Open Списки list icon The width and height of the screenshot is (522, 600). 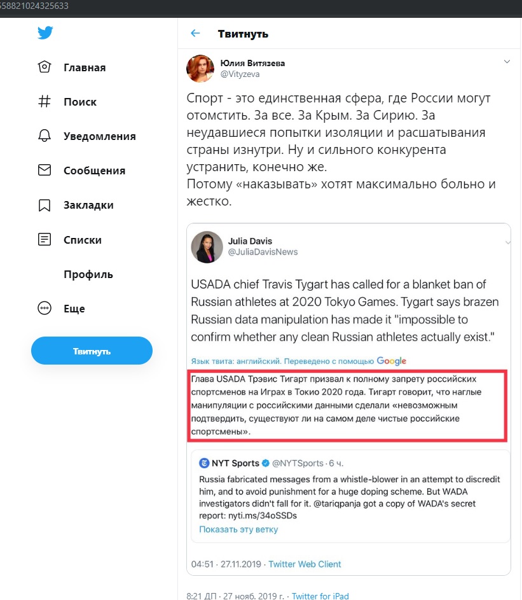45,239
